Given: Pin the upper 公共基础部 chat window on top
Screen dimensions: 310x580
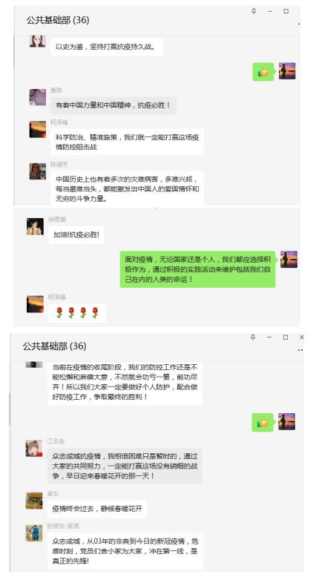Looking at the screenshot, I should (x=254, y=11).
